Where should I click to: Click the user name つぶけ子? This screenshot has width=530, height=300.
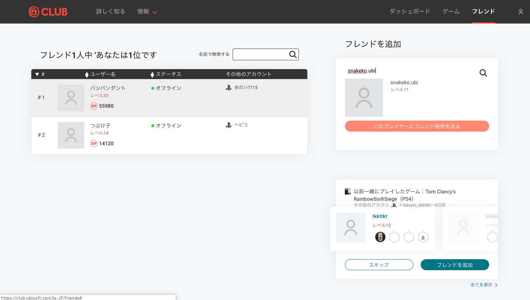100,126
